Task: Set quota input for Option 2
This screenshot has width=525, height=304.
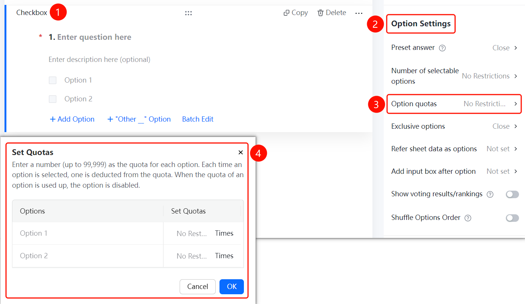Action: pyautogui.click(x=192, y=256)
